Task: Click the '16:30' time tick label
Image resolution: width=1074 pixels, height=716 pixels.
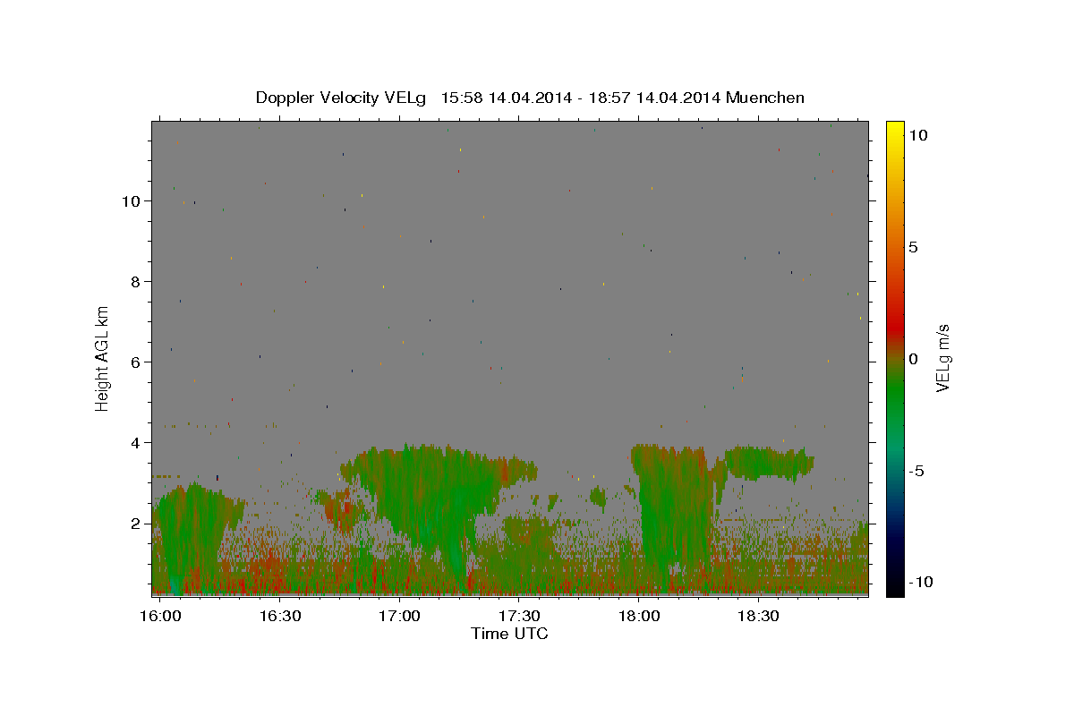Action: [280, 617]
